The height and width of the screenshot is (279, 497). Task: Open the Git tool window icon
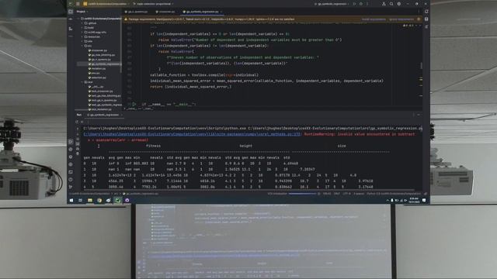[x=71, y=187]
